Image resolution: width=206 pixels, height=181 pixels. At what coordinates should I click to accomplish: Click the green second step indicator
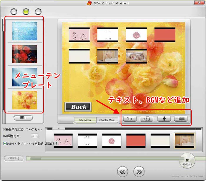click(x=26, y=12)
